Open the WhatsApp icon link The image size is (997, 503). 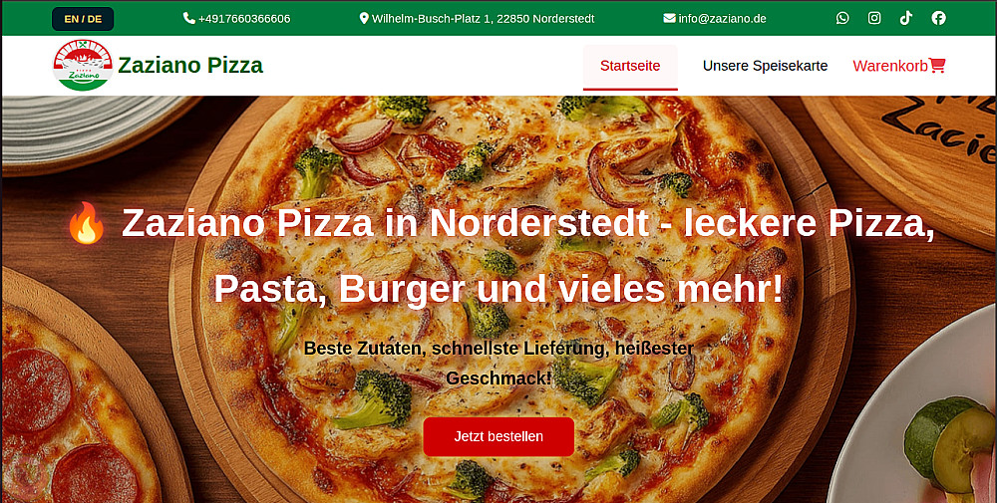(842, 18)
